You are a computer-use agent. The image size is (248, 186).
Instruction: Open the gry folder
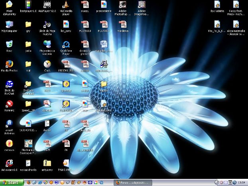coord(28,24)
